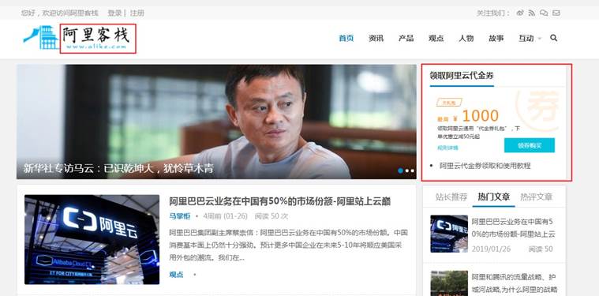599x296 pixels.
Task: Open the 产品 menu item
Action: [x=406, y=38]
